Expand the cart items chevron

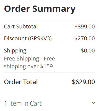94,103
